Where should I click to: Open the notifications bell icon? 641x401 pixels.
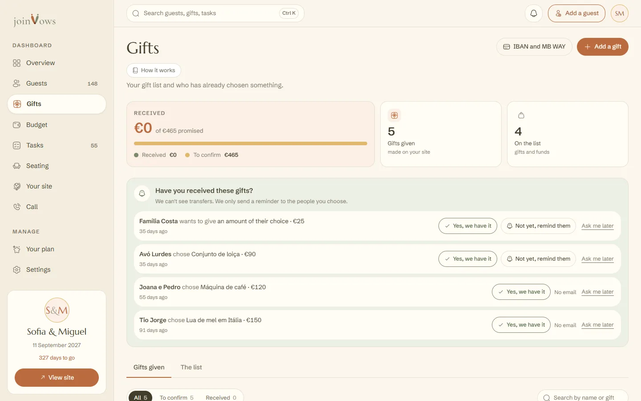534,13
